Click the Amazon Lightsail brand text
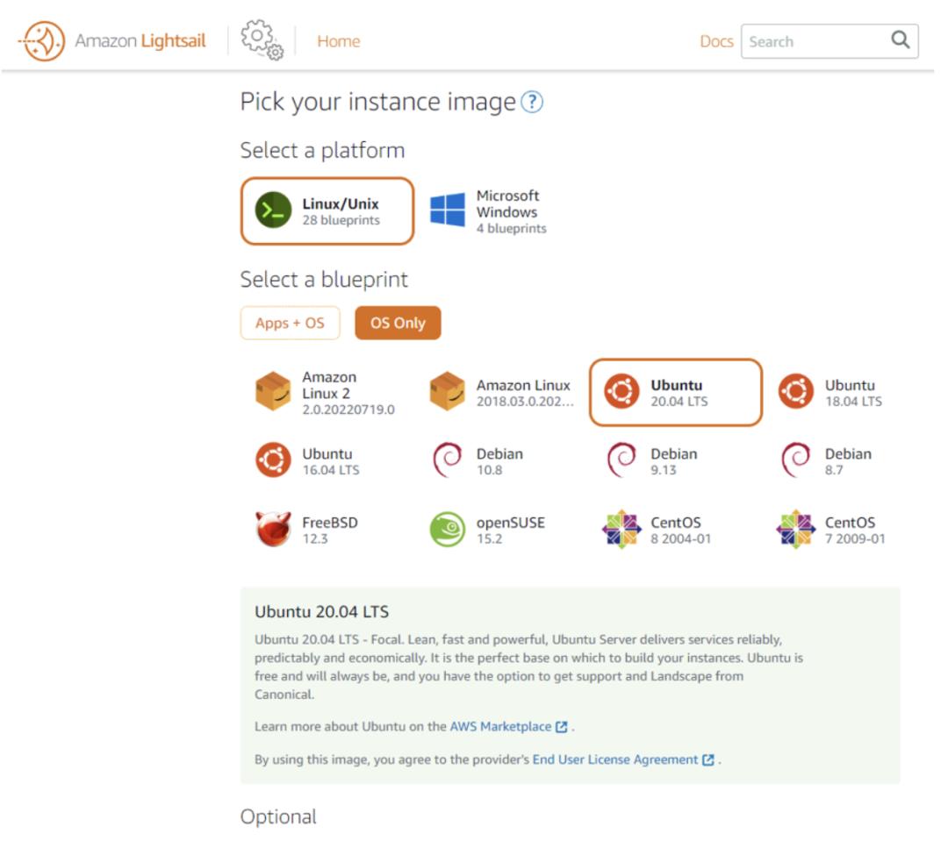Image resolution: width=948 pixels, height=841 pixels. [x=140, y=41]
